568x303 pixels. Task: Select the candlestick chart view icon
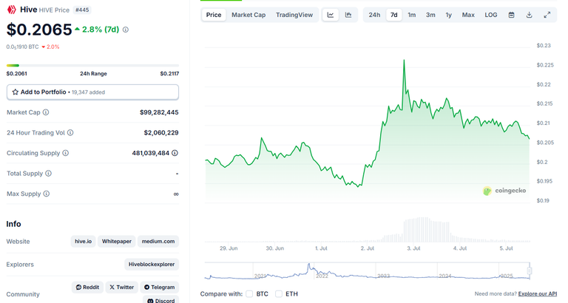tap(348, 15)
